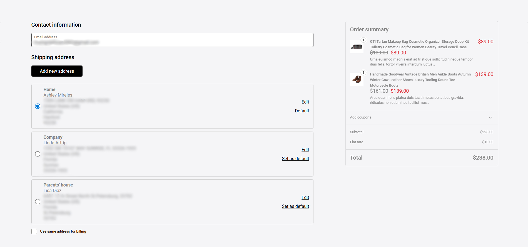This screenshot has height=247, width=528.
Task: Expand the Add coupons chevron
Action: coord(490,118)
